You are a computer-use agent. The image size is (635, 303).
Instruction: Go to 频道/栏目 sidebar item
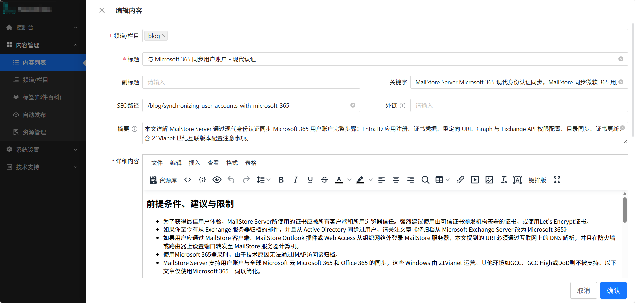(43, 80)
